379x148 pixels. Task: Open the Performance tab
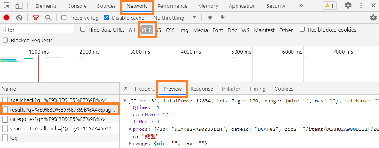point(172,6)
